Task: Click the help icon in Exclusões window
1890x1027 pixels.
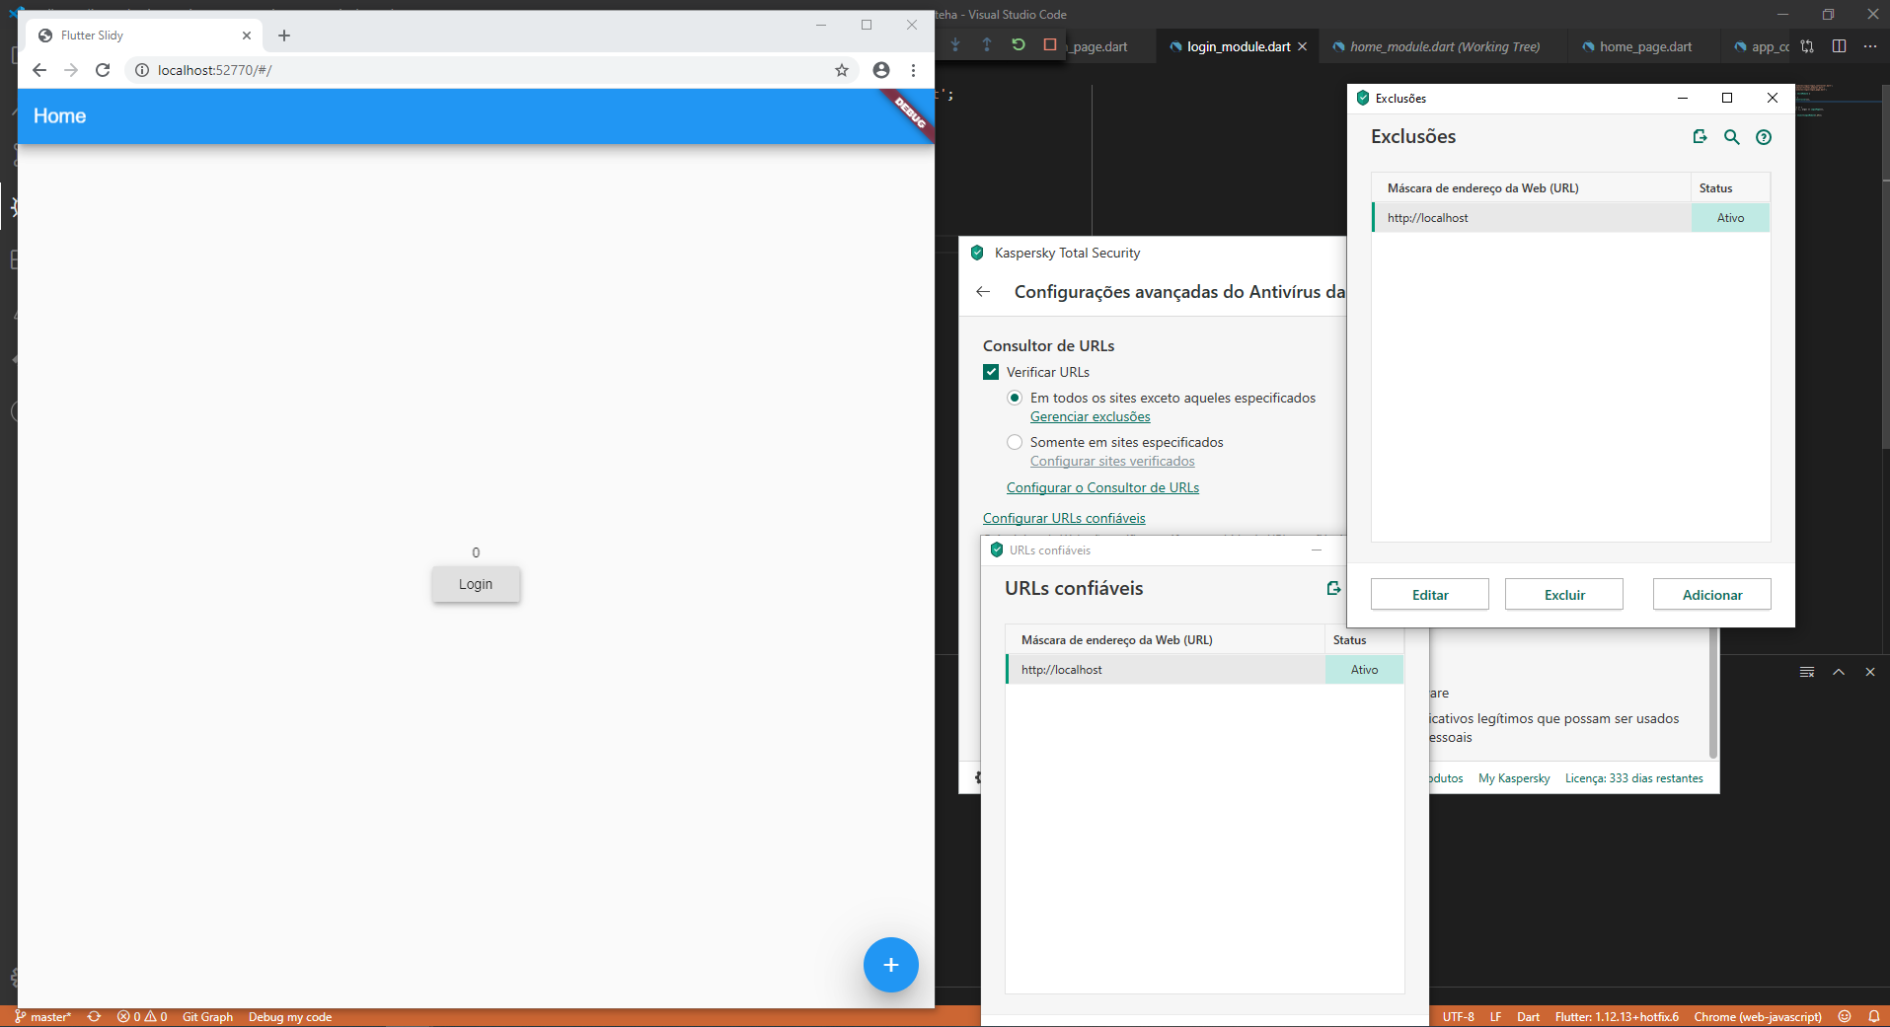Action: pyautogui.click(x=1764, y=137)
